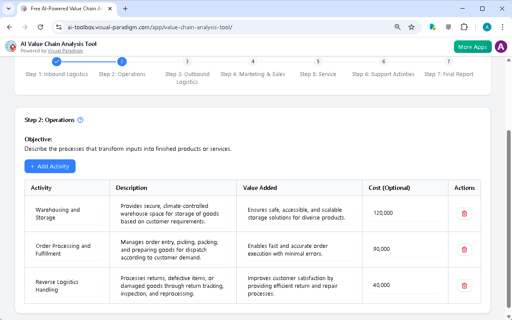Open the Visual Paradigm link
Viewport: 512px width, 320px height.
[65, 51]
